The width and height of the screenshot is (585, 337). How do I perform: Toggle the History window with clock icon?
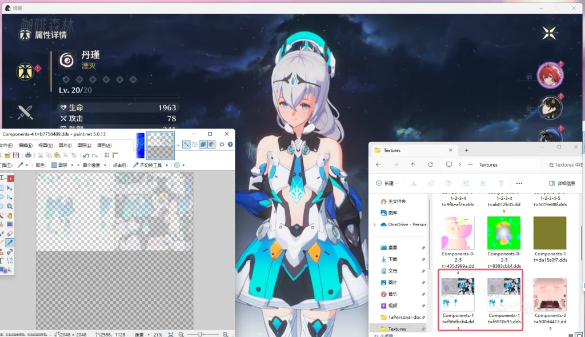coord(194,145)
